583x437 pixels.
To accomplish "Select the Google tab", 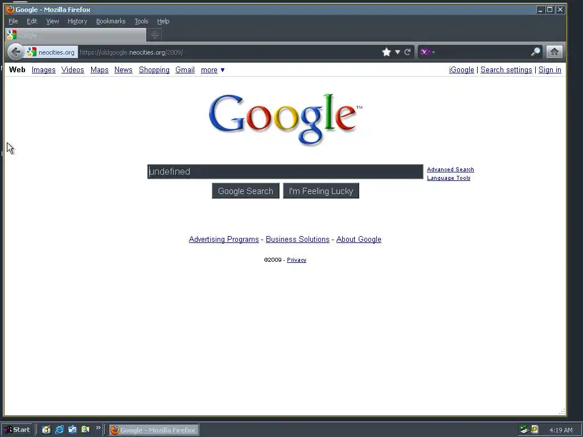I will click(76, 35).
